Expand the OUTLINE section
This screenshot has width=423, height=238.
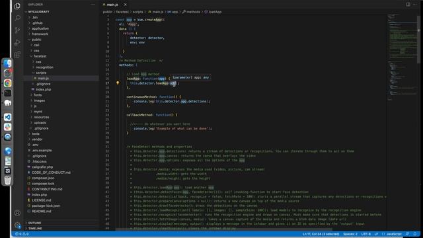[34, 223]
